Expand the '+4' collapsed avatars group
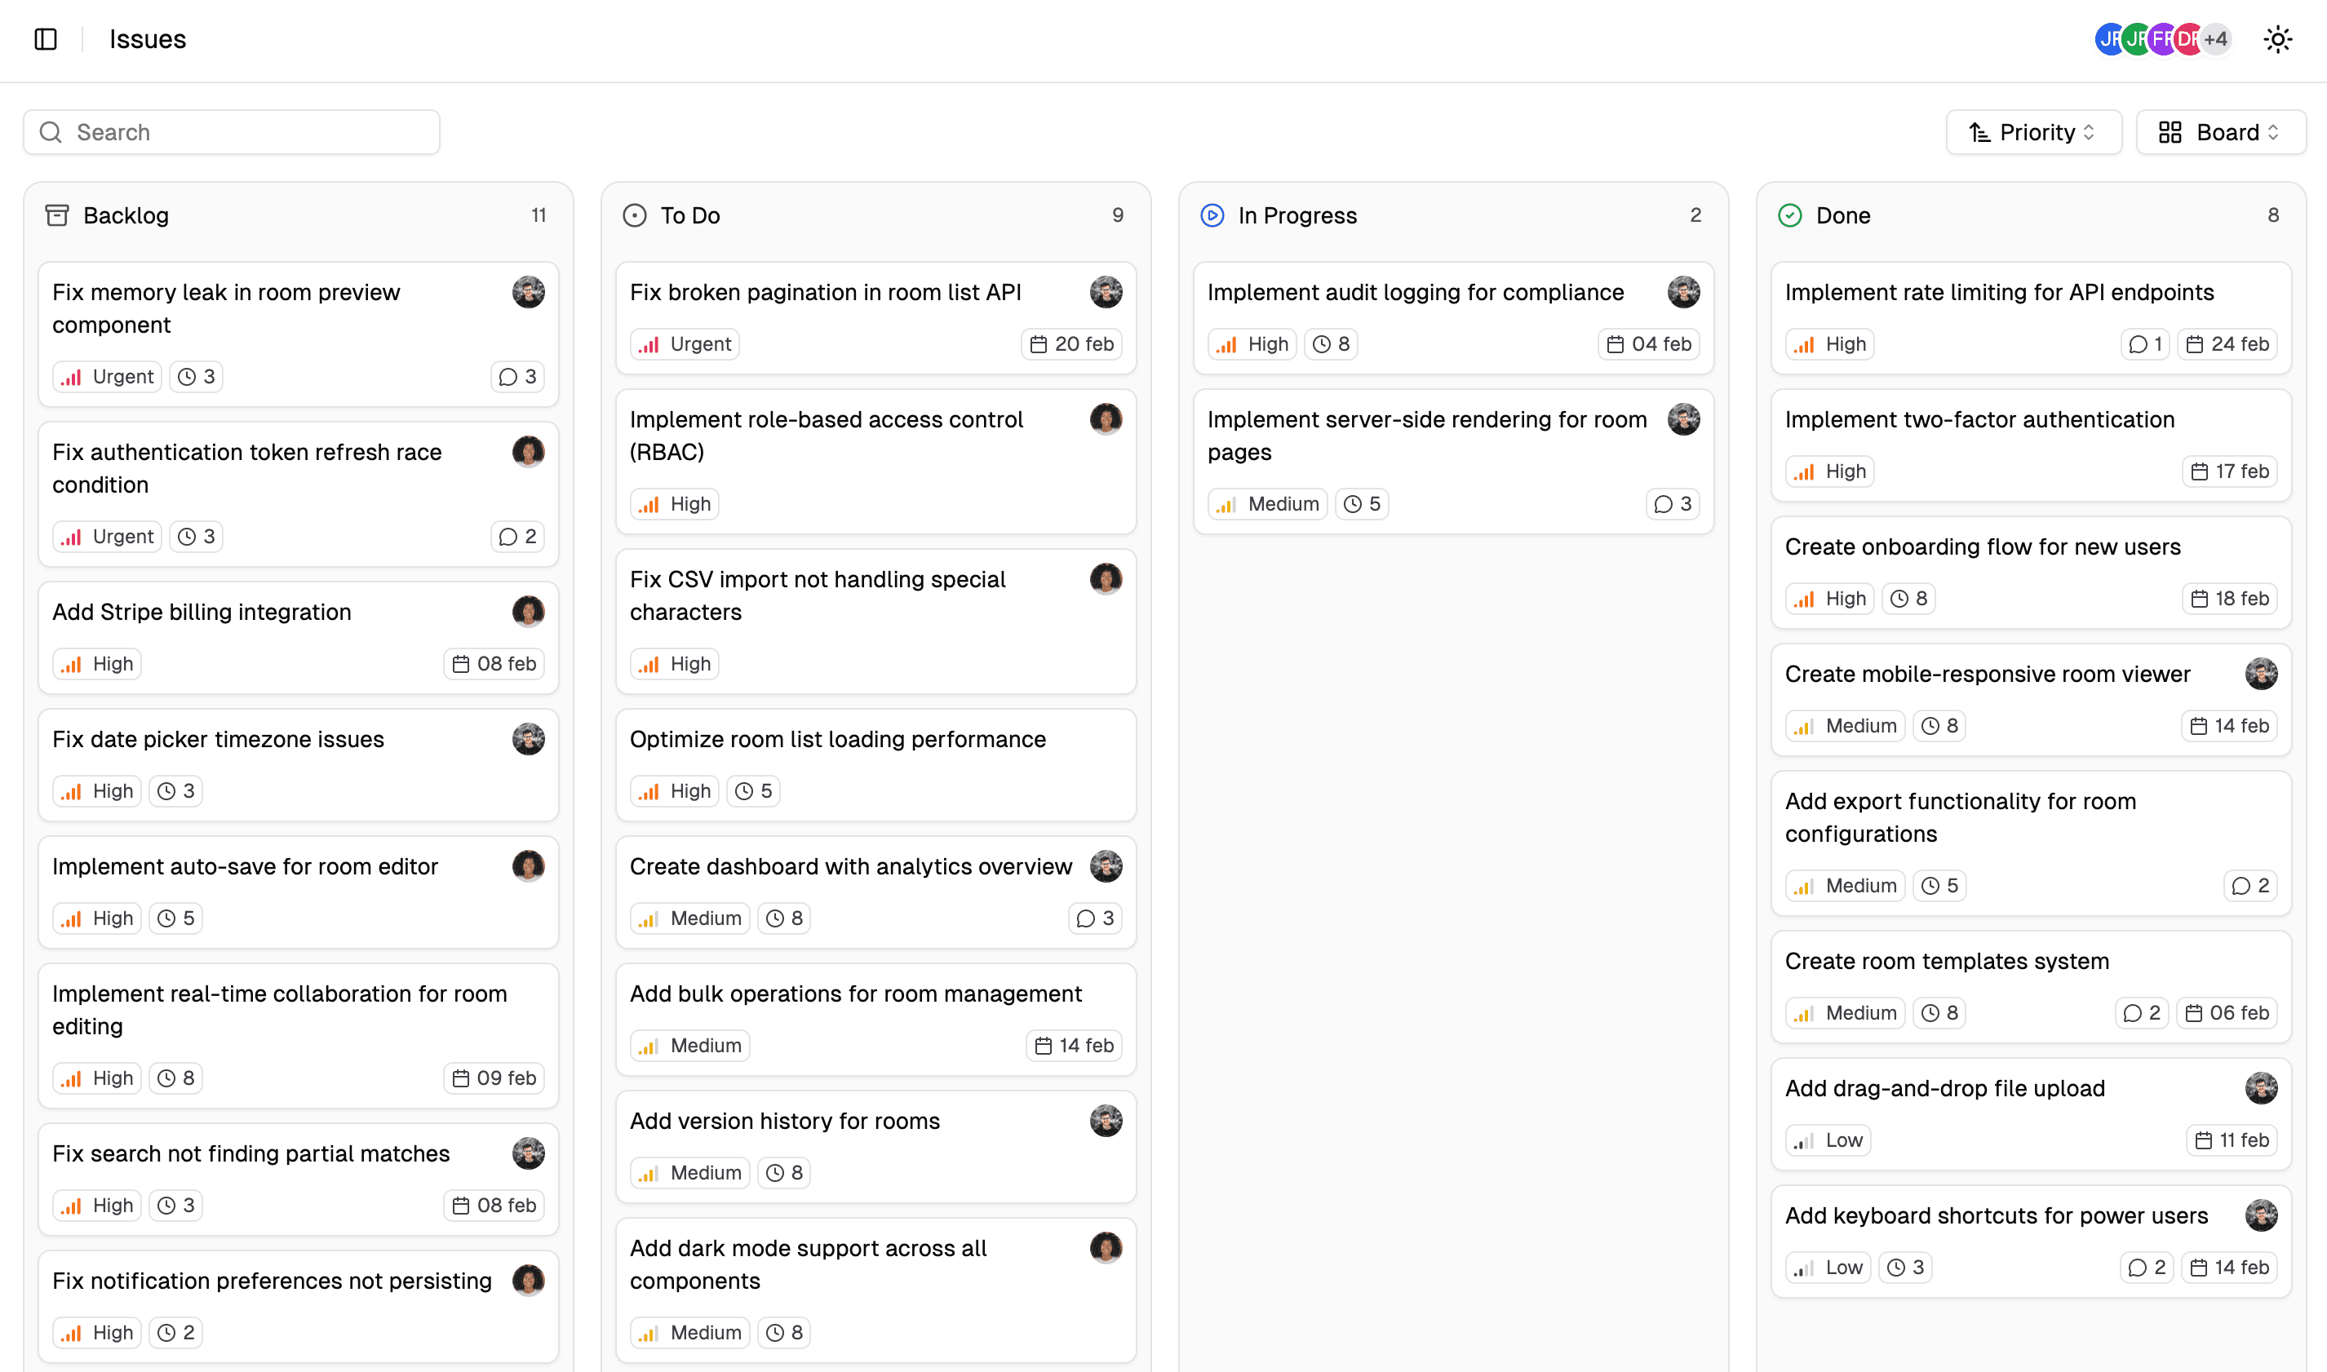Screen dimensions: 2327x1372 [x=2215, y=40]
